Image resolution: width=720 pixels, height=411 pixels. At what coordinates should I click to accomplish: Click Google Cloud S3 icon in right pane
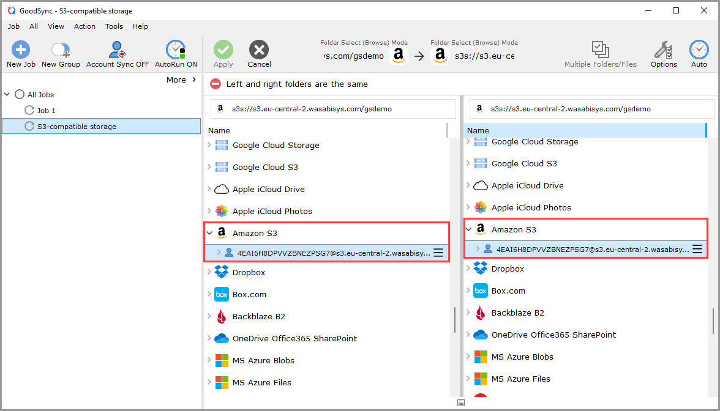[x=480, y=163]
